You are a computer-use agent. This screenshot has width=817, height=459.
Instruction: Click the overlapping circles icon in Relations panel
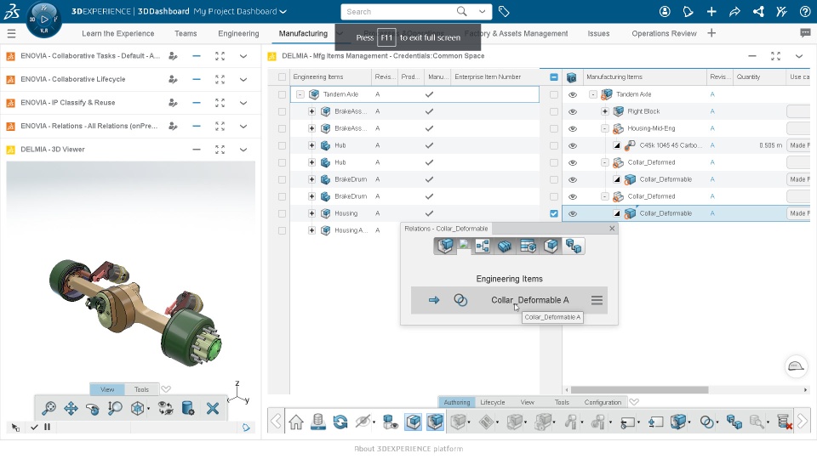click(x=460, y=300)
